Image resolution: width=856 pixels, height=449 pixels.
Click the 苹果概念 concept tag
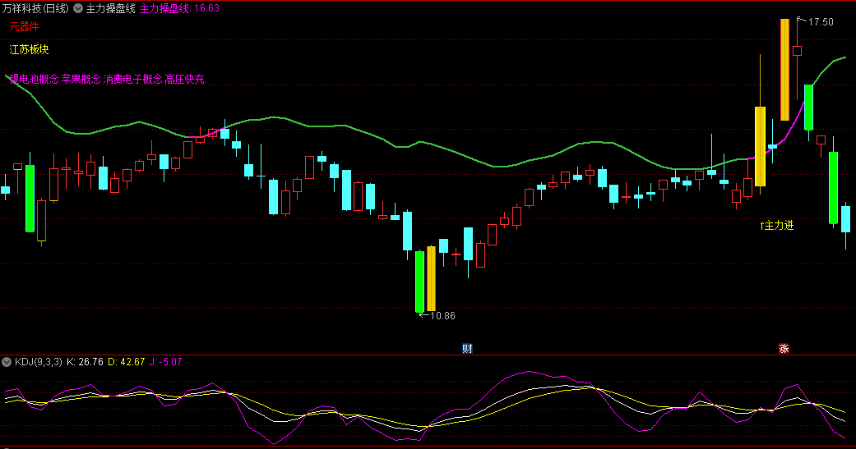(81, 79)
